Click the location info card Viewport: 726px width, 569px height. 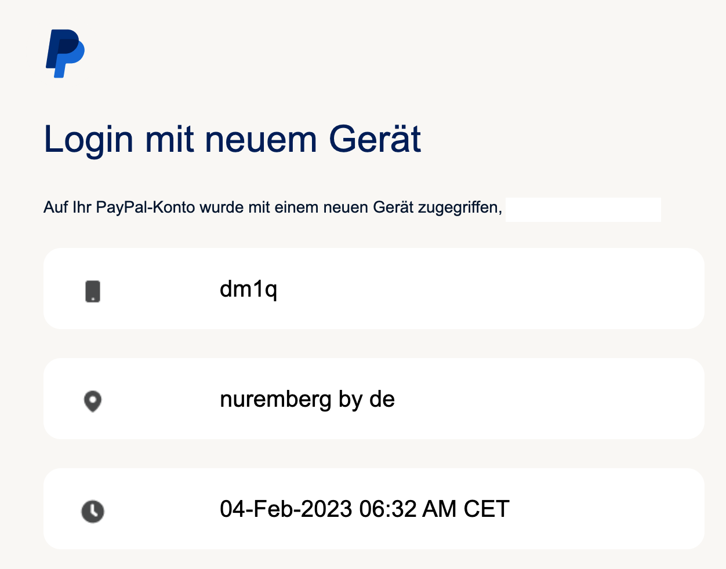pos(374,399)
